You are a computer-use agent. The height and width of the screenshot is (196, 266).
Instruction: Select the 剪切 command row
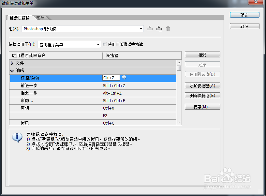tap(93, 108)
